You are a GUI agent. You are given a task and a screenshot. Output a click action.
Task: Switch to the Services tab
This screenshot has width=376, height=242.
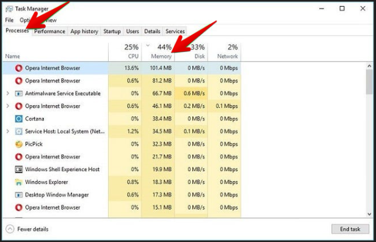pyautogui.click(x=175, y=31)
